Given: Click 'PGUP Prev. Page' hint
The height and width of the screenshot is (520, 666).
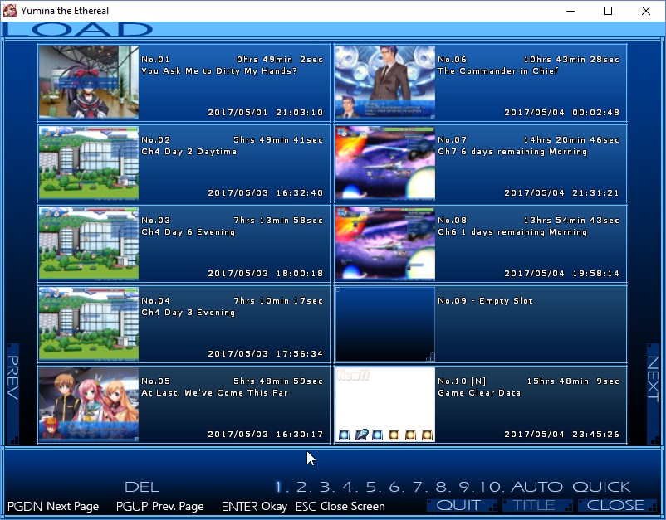Looking at the screenshot, I should [159, 506].
